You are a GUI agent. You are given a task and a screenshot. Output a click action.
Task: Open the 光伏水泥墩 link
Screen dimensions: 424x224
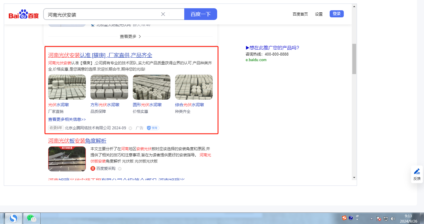point(58,105)
